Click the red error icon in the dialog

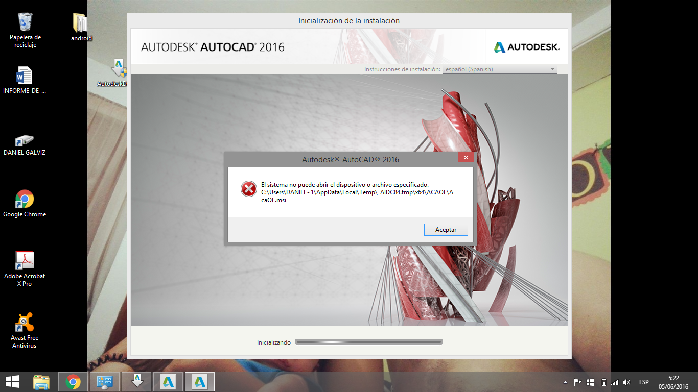pos(249,189)
